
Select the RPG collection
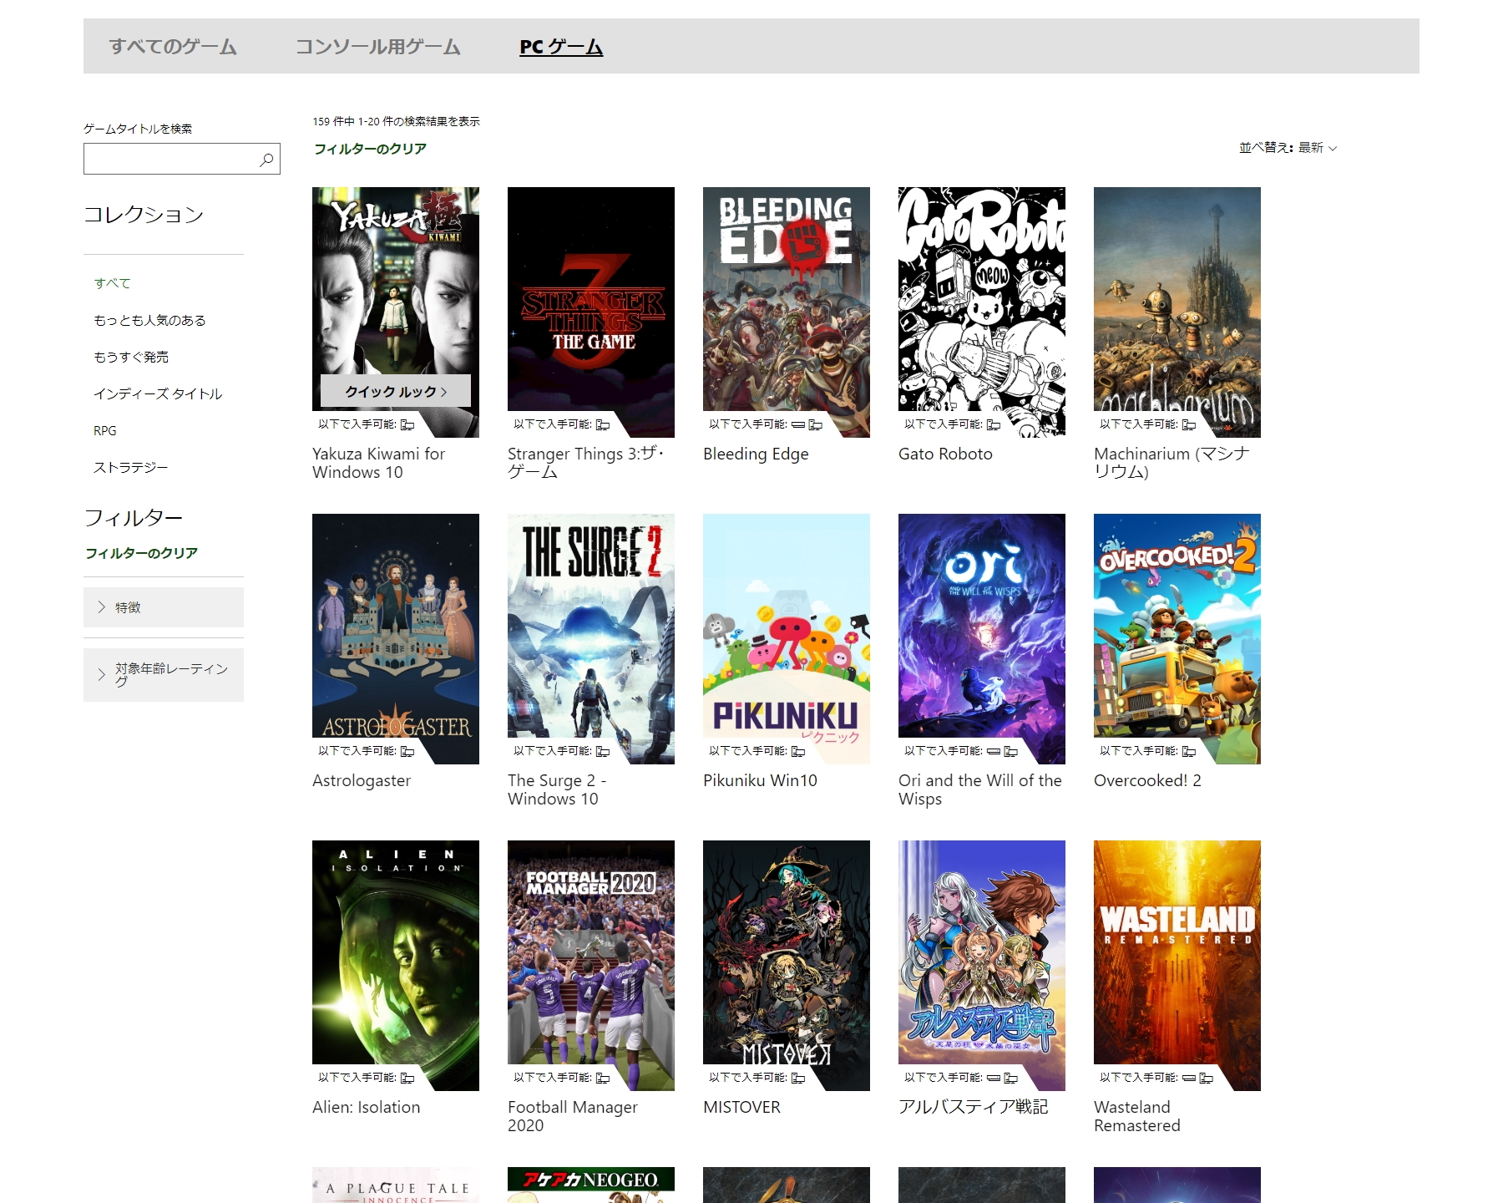[x=105, y=430]
